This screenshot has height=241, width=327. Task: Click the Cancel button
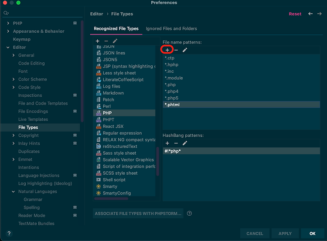tap(255, 234)
